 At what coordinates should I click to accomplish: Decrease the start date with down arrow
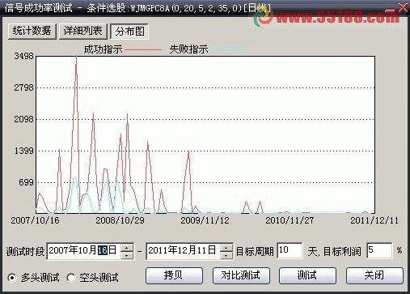pyautogui.click(x=127, y=255)
